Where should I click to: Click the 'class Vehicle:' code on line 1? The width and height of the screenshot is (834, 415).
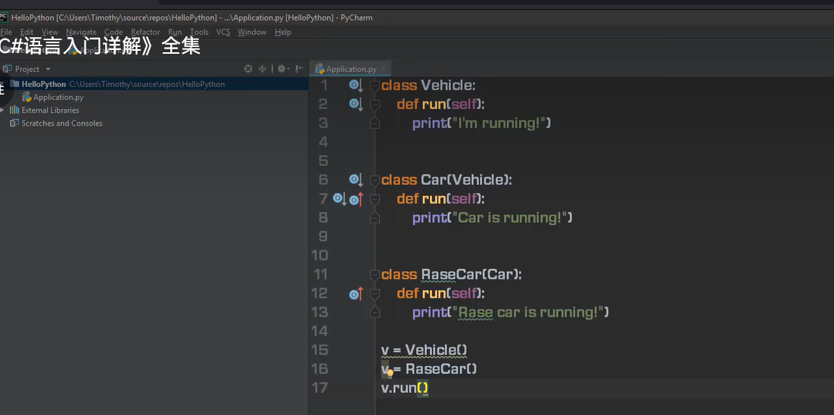(428, 85)
